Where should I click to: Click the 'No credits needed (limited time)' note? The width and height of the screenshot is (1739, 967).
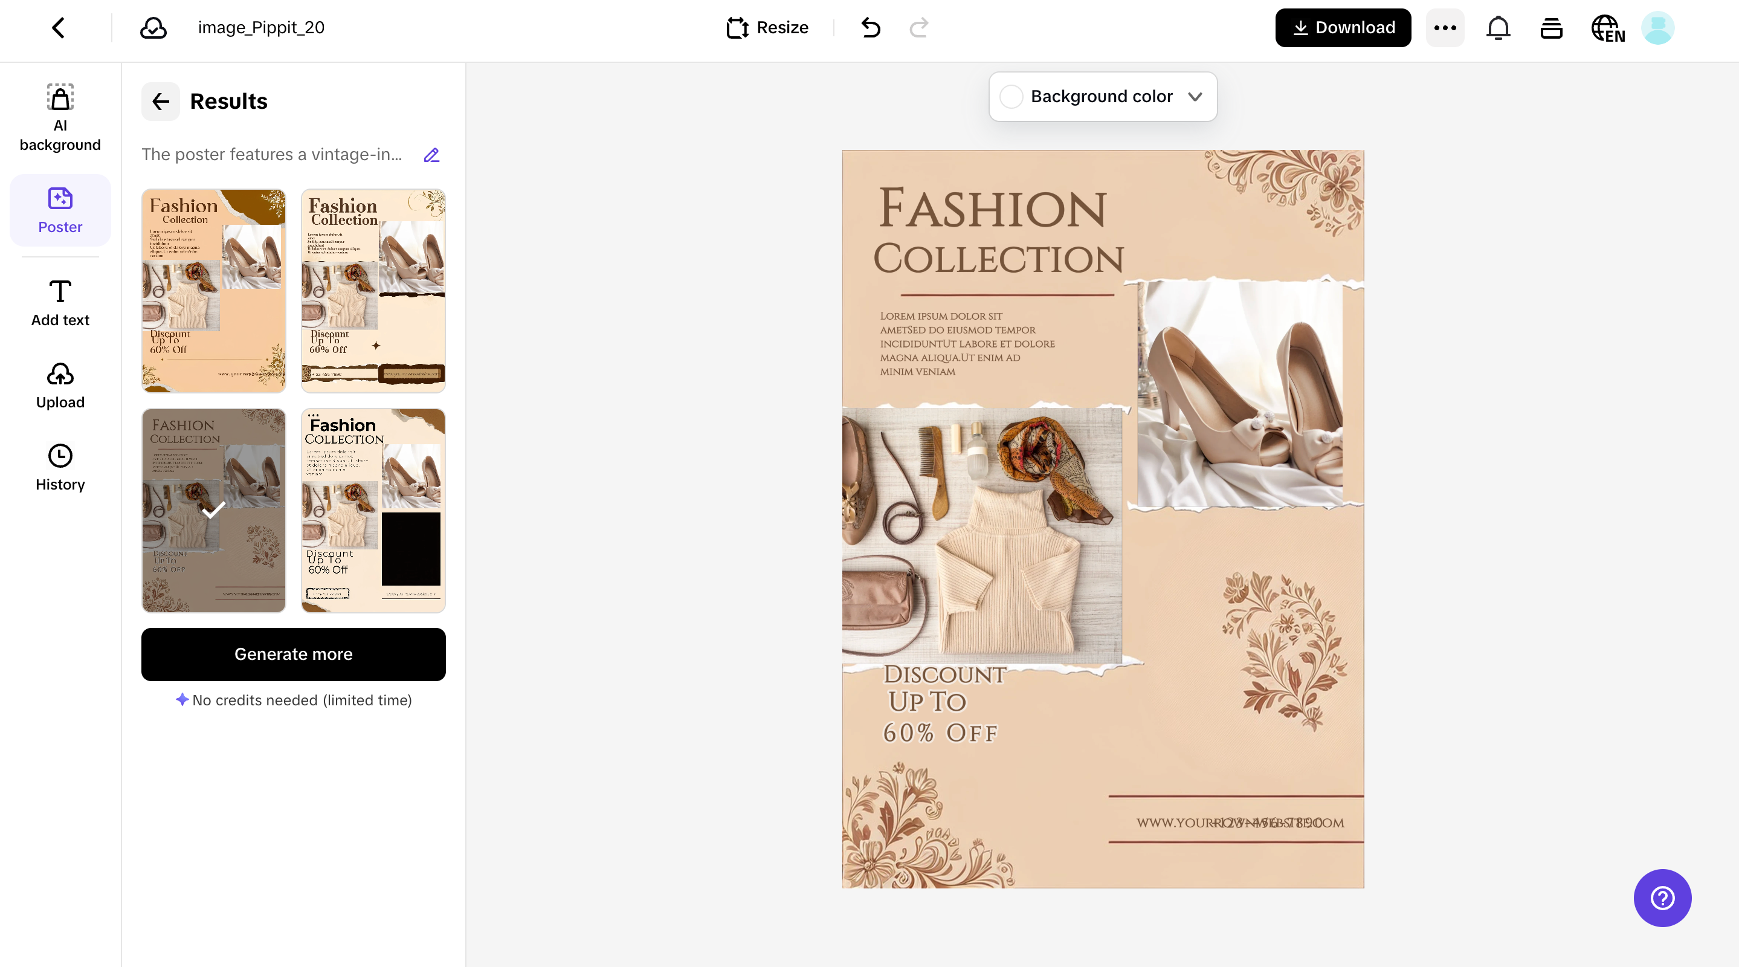[x=294, y=700]
